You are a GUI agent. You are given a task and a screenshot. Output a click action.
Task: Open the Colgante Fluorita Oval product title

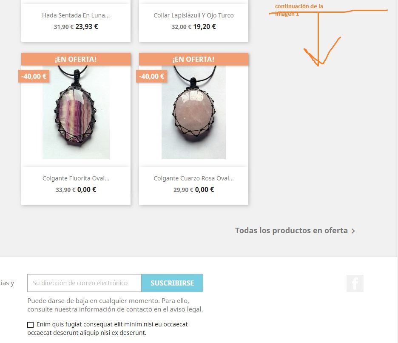(76, 178)
